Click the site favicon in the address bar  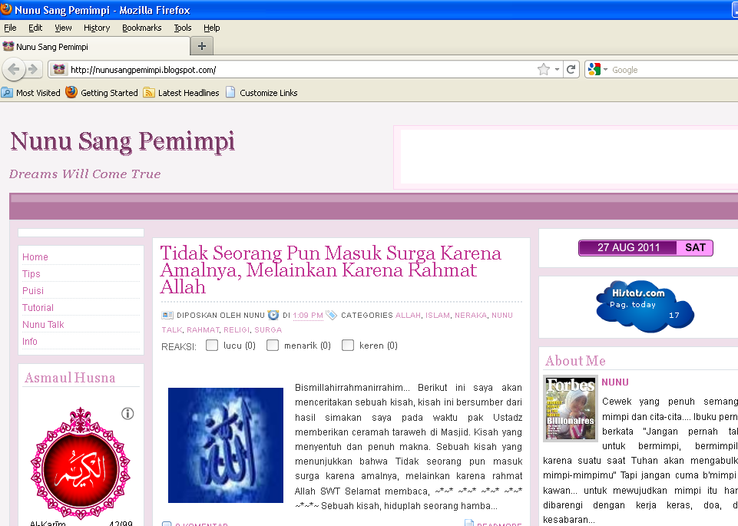(x=59, y=70)
